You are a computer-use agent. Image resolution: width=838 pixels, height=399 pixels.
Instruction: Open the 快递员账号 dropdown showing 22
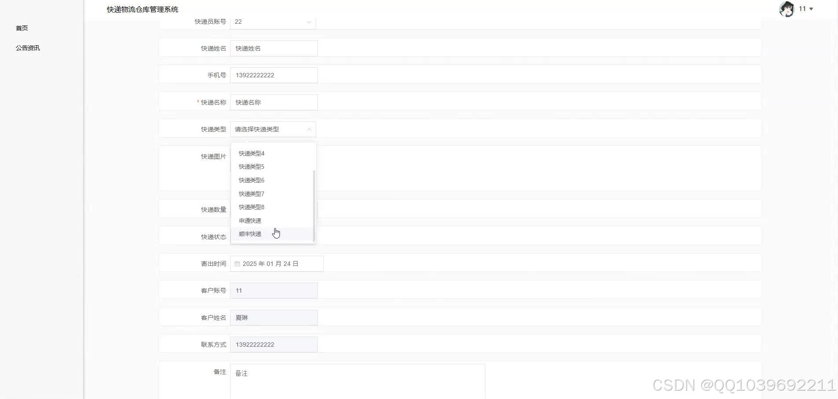point(273,22)
